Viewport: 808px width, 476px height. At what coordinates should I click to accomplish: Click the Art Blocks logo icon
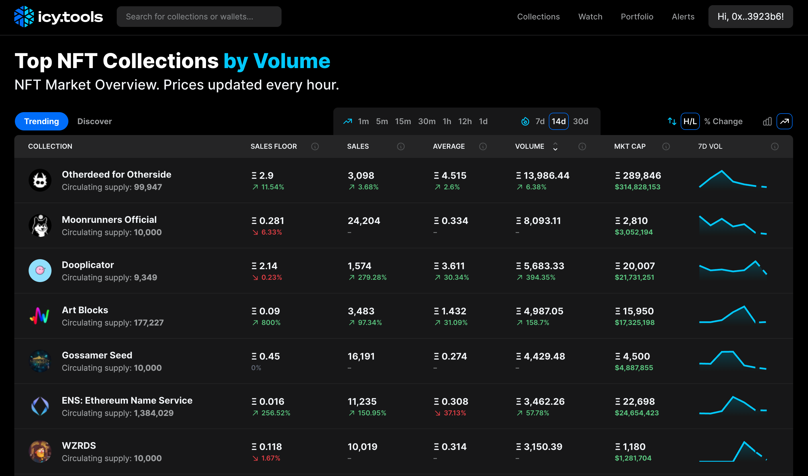tap(40, 316)
